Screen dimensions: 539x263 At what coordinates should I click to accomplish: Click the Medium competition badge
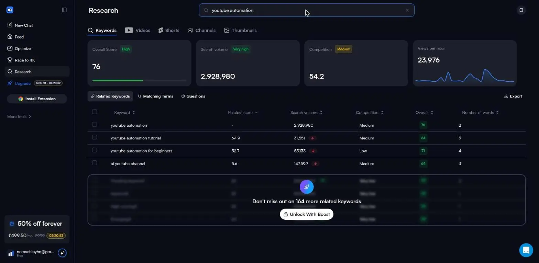pos(343,49)
